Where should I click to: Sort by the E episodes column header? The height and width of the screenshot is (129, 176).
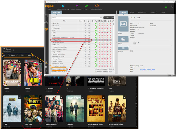click(88, 21)
